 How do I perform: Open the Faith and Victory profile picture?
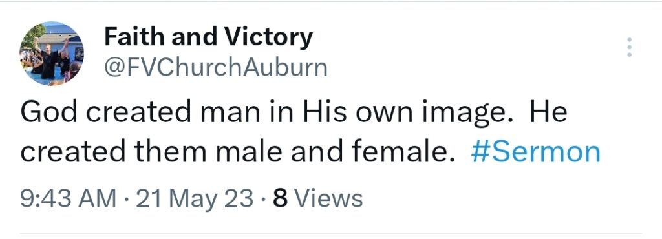(52, 54)
